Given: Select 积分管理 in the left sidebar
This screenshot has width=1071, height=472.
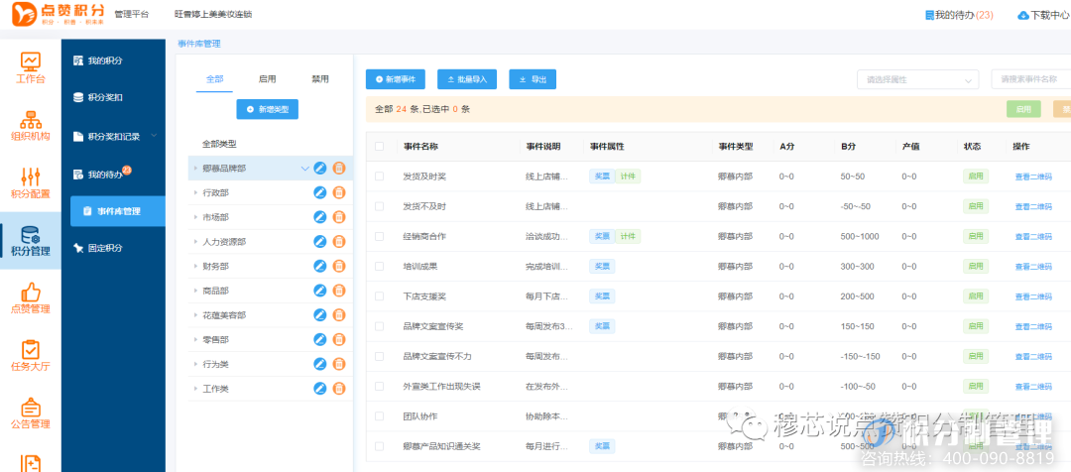Looking at the screenshot, I should [31, 240].
